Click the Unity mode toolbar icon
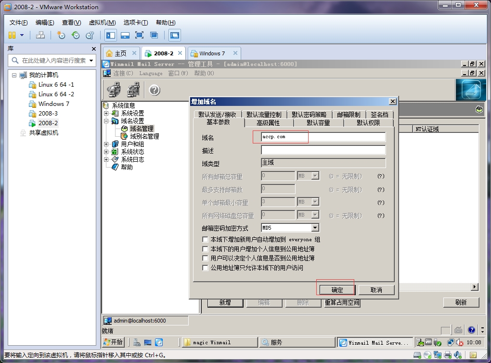The width and height of the screenshot is (491, 363). (154, 35)
